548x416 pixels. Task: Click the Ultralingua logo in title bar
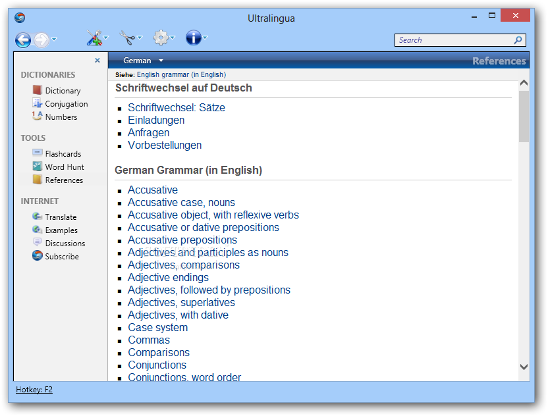pos(20,18)
